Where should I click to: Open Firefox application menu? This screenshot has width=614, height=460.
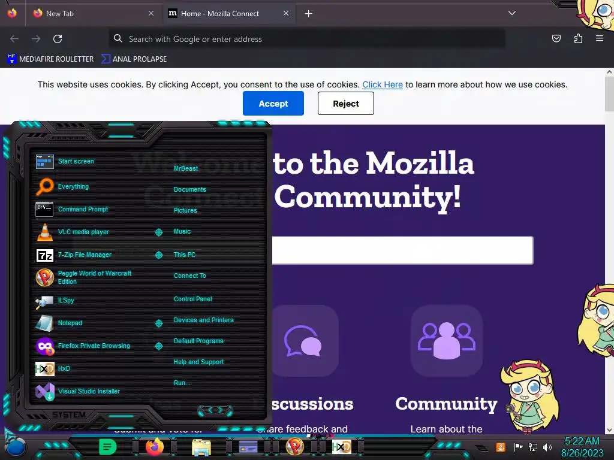(600, 38)
